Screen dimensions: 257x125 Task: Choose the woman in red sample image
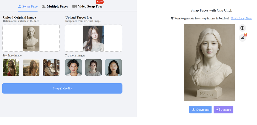click(11, 67)
